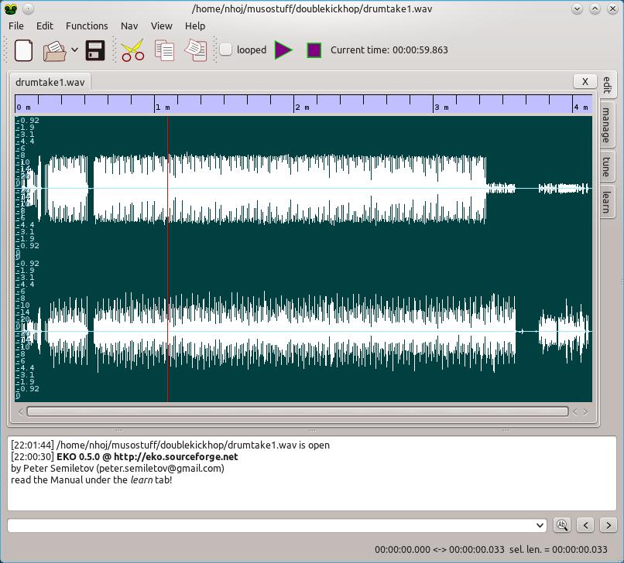Click the Open file folder icon
Screen dimensions: 624x563
54,50
